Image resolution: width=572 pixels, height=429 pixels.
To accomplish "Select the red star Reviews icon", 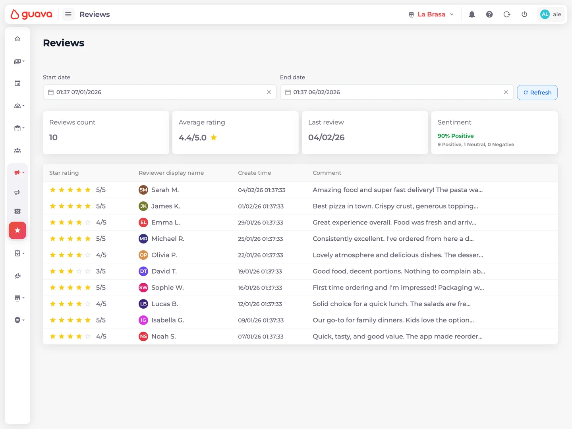I will [17, 230].
